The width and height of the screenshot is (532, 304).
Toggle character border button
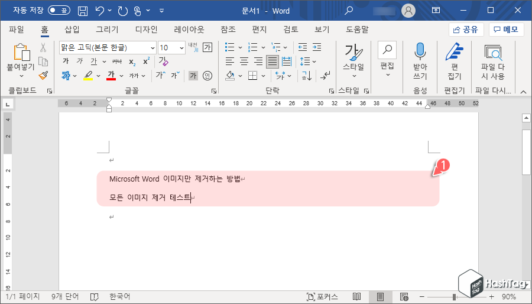(x=207, y=47)
